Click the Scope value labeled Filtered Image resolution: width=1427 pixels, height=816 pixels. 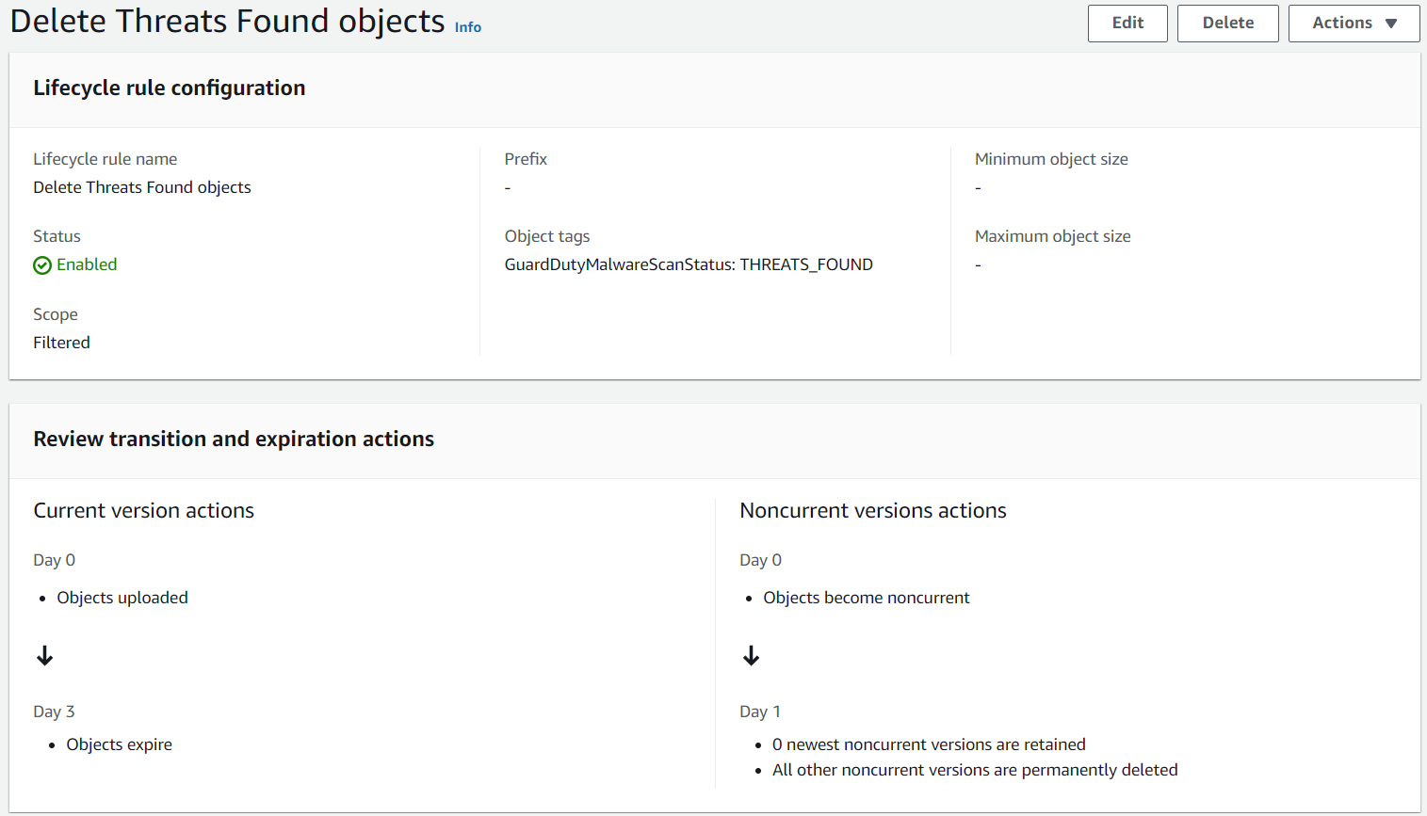coord(61,342)
